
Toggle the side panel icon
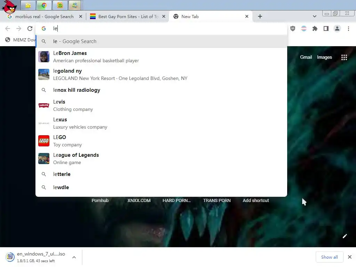point(326,29)
